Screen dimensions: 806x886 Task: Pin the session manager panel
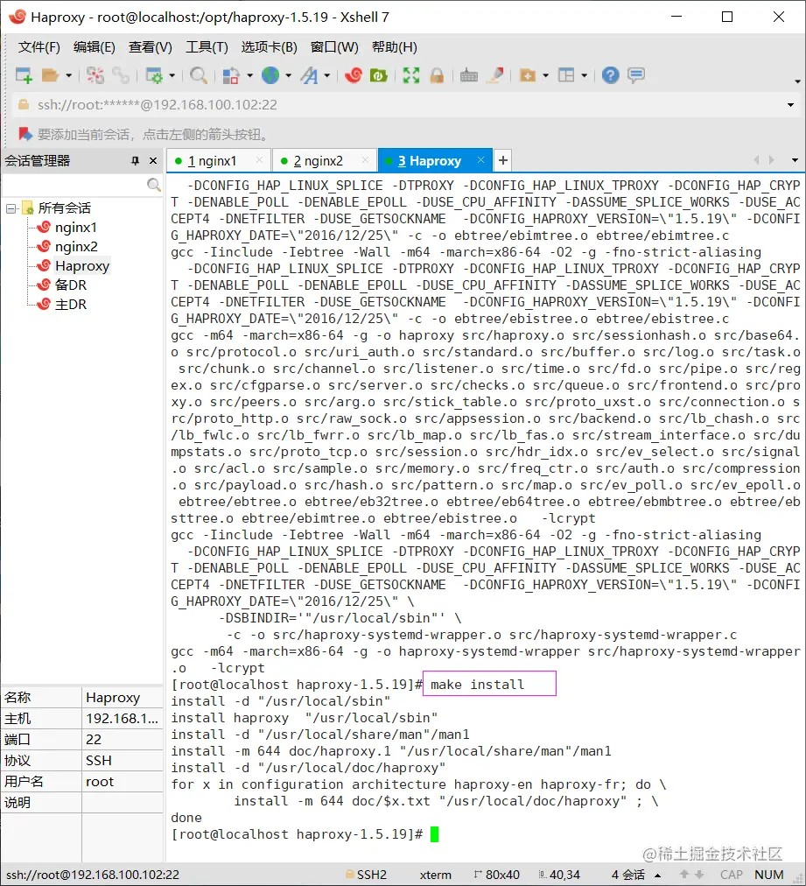tap(135, 161)
